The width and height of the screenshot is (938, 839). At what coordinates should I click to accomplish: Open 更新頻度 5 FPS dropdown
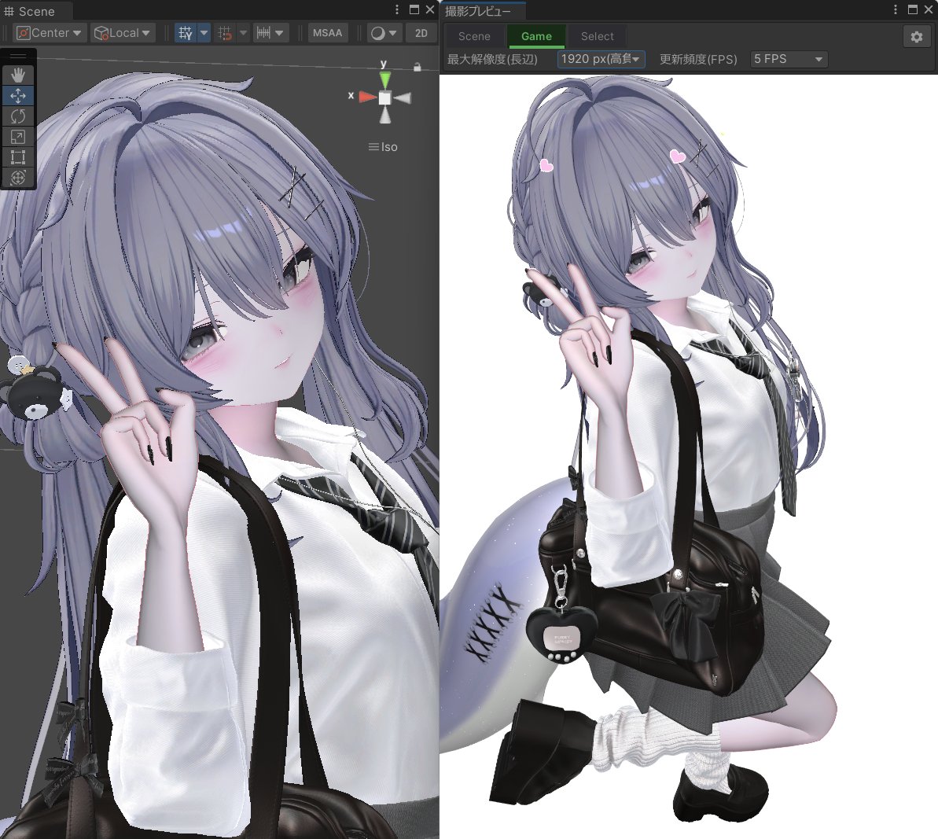point(789,59)
